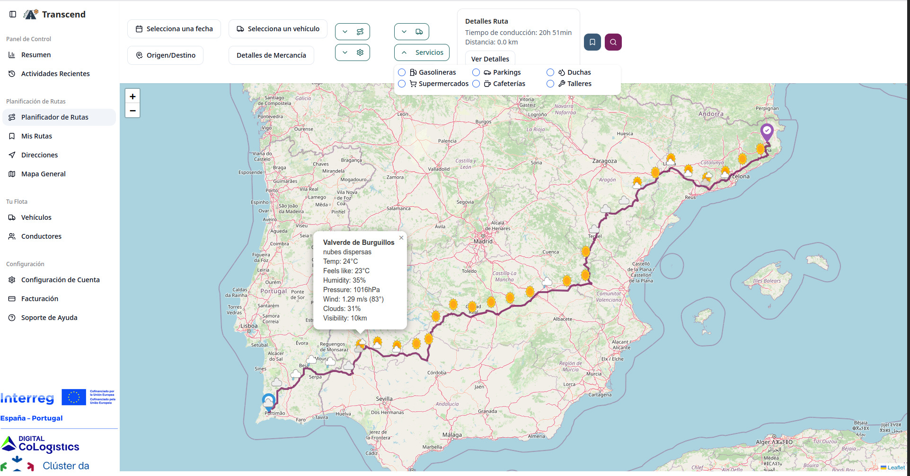Select Parkings radio option
Image resolution: width=910 pixels, height=476 pixels.
[x=476, y=72]
